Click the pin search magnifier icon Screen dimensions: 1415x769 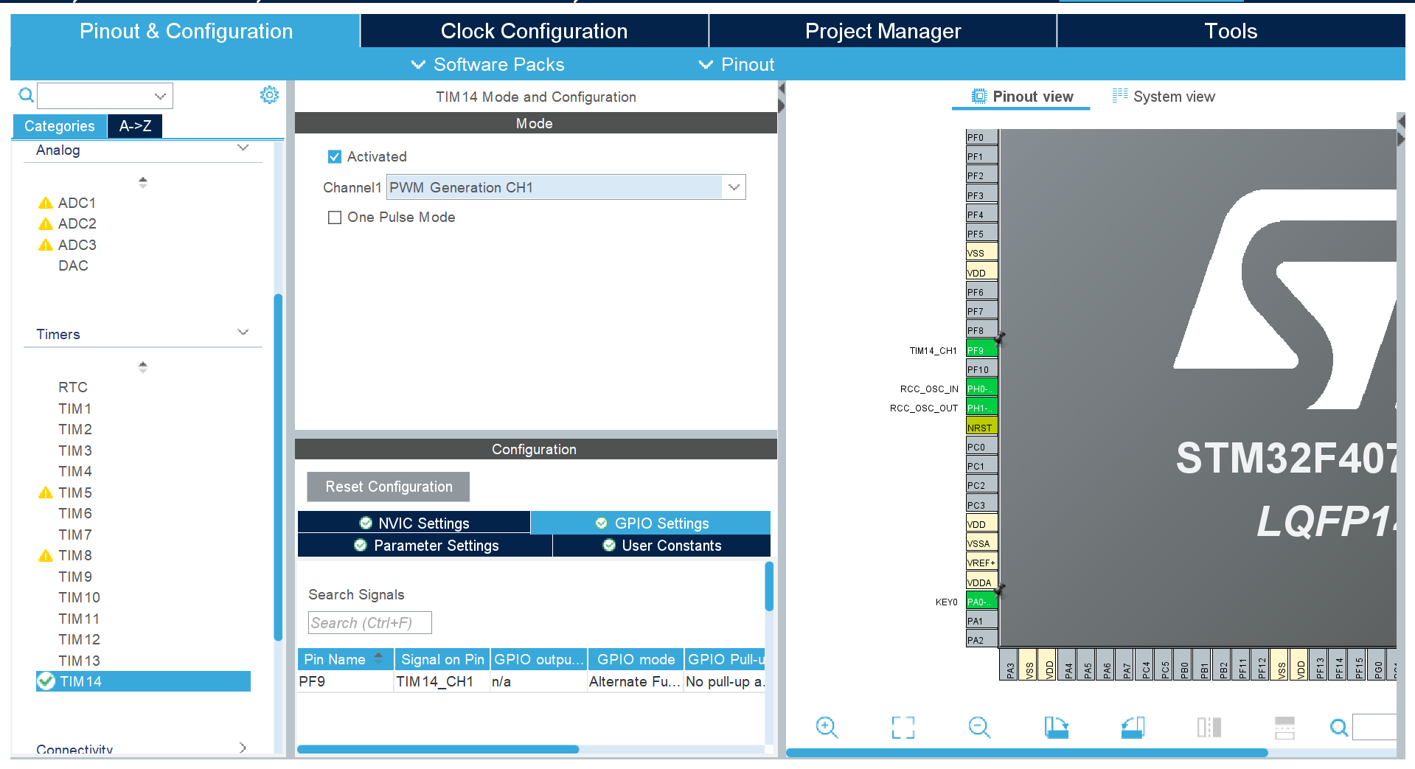[x=1339, y=728]
